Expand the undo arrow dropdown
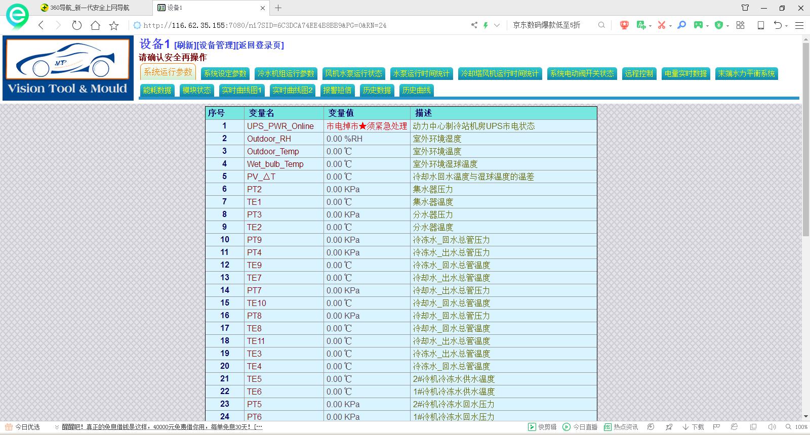 point(786,26)
